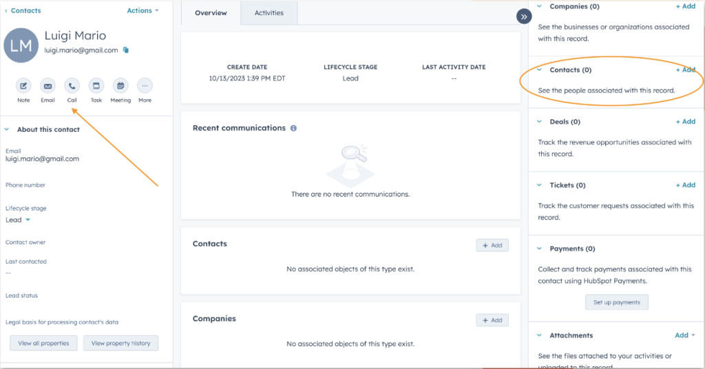The width and height of the screenshot is (705, 369).
Task: Select the Overview tab
Action: pos(211,13)
